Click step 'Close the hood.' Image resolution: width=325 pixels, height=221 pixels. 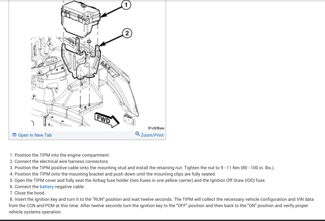tap(30, 193)
